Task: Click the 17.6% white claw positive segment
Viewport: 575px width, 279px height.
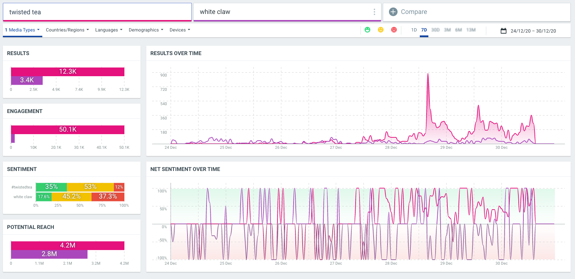Action: (44, 197)
